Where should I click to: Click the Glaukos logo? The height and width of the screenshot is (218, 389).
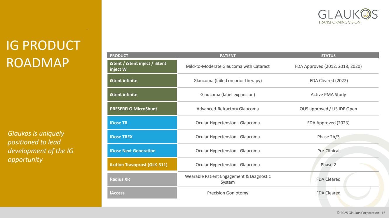[348, 16]
